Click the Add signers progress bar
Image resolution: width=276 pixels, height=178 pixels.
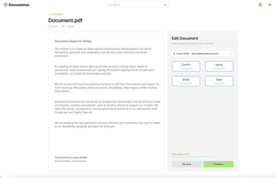pos(203,157)
